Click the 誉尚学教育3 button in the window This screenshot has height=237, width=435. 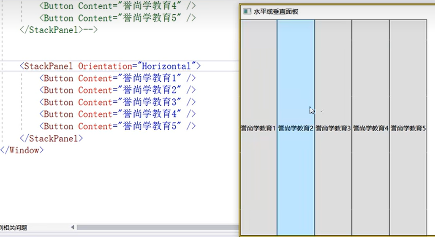[333, 127]
